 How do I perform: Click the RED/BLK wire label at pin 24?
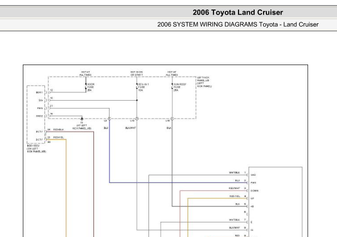[58, 130]
